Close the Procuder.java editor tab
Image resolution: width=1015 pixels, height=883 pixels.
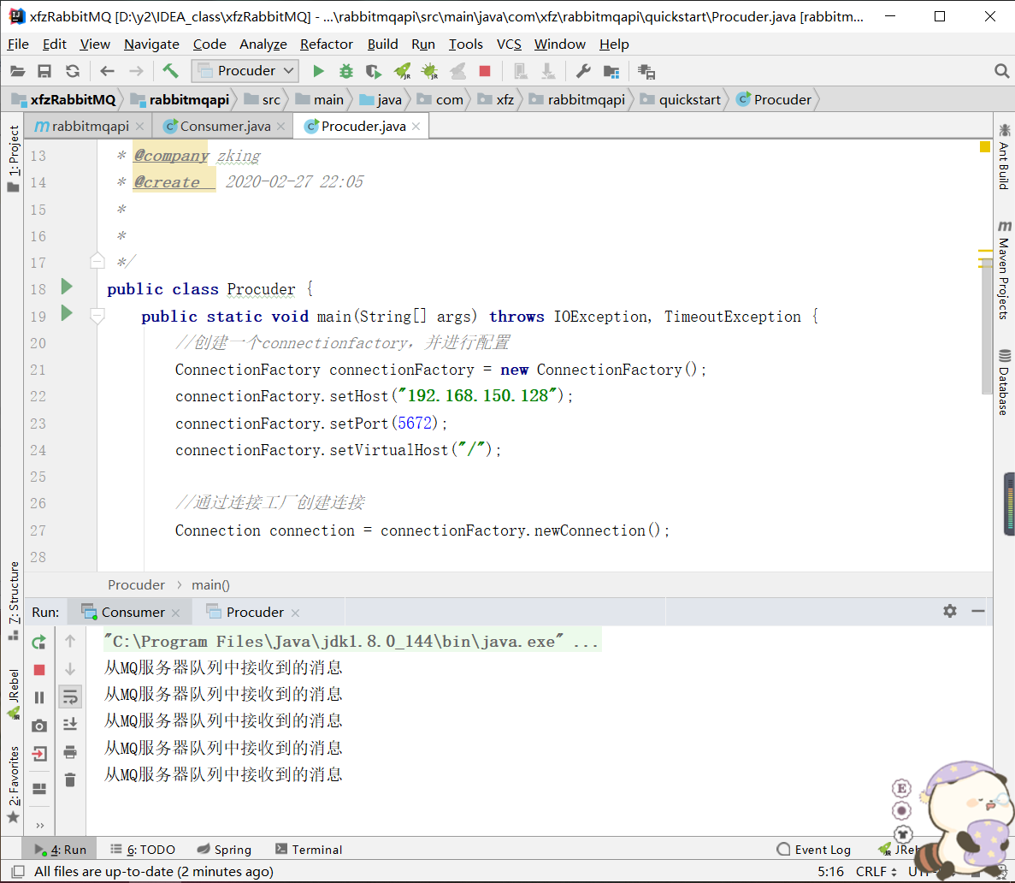point(416,127)
